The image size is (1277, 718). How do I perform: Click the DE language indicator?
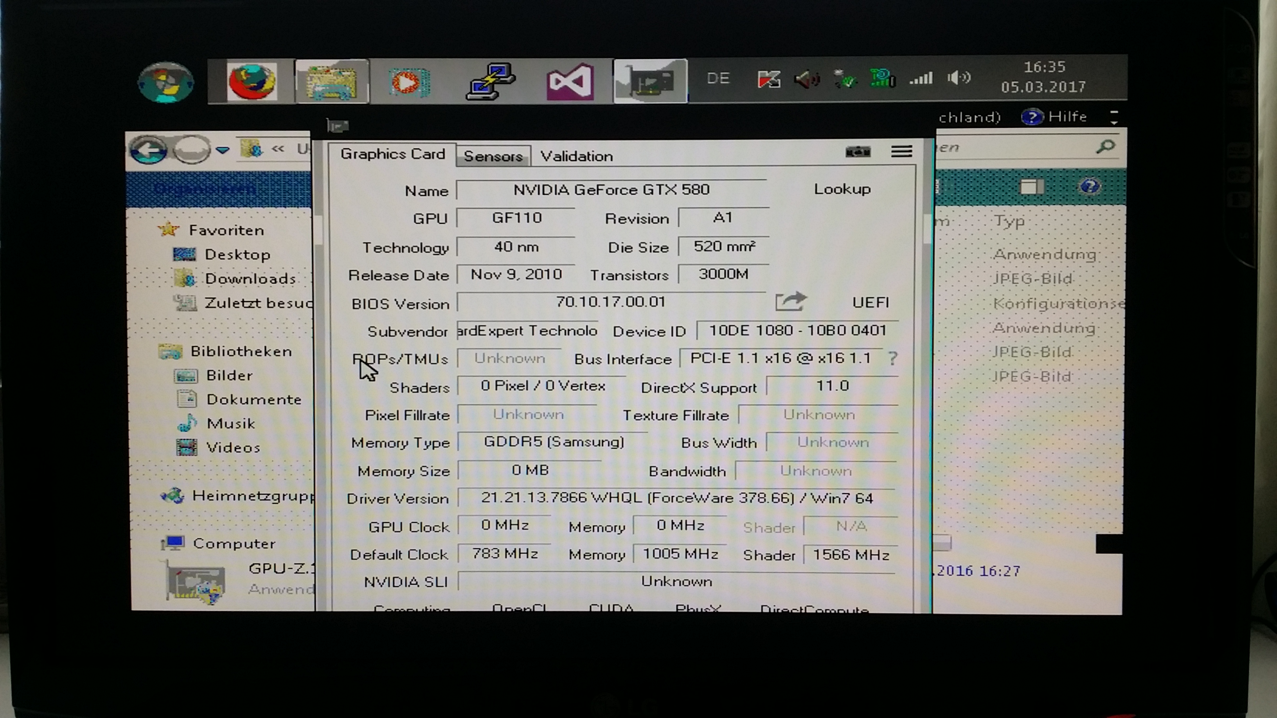click(x=718, y=78)
